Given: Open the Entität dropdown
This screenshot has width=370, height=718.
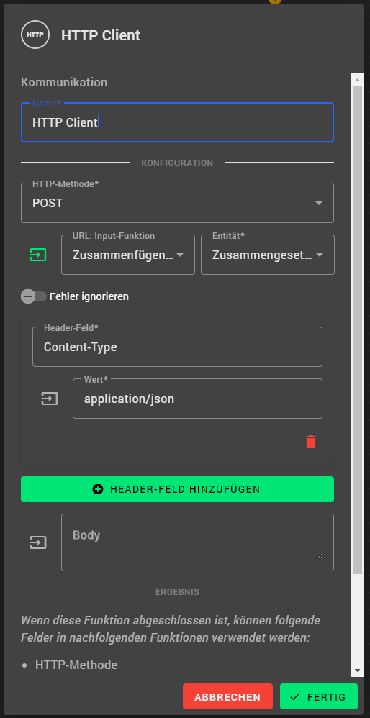Looking at the screenshot, I should click(x=268, y=255).
